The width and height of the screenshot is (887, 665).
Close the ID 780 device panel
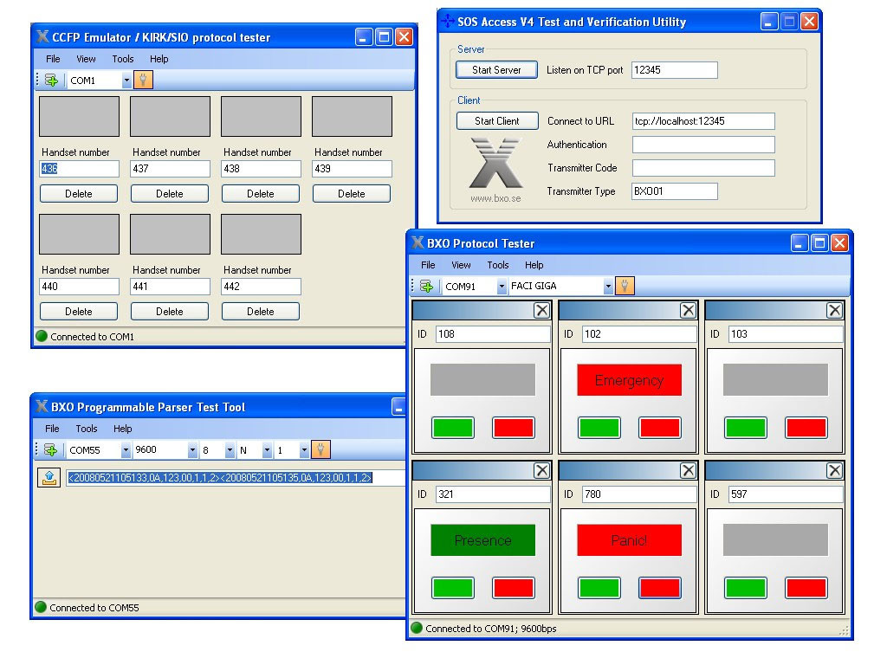(688, 470)
